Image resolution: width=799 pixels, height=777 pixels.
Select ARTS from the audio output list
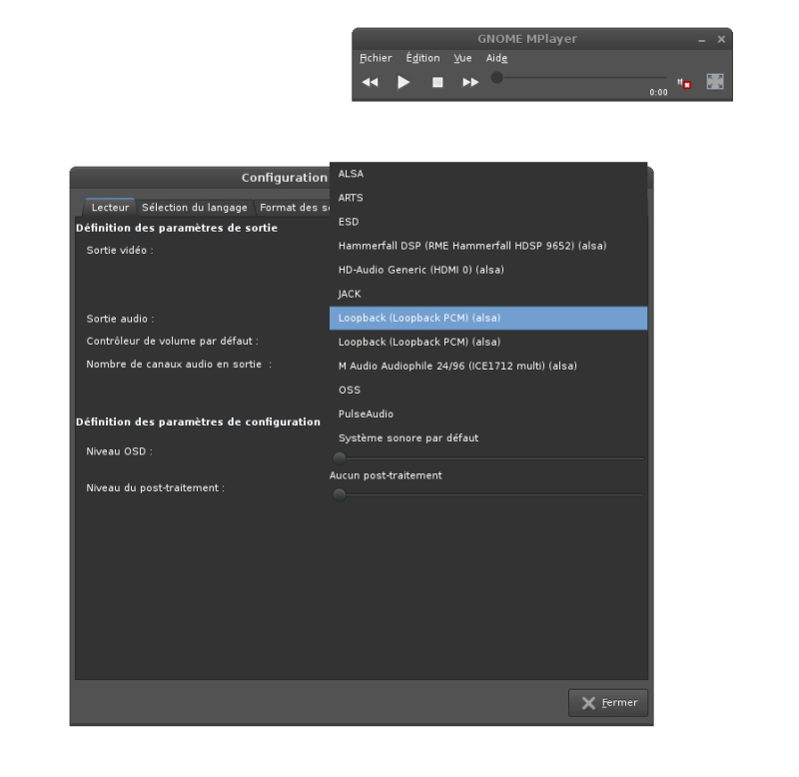[488, 198]
